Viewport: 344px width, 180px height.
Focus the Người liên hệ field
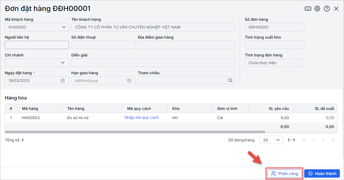coord(37,45)
